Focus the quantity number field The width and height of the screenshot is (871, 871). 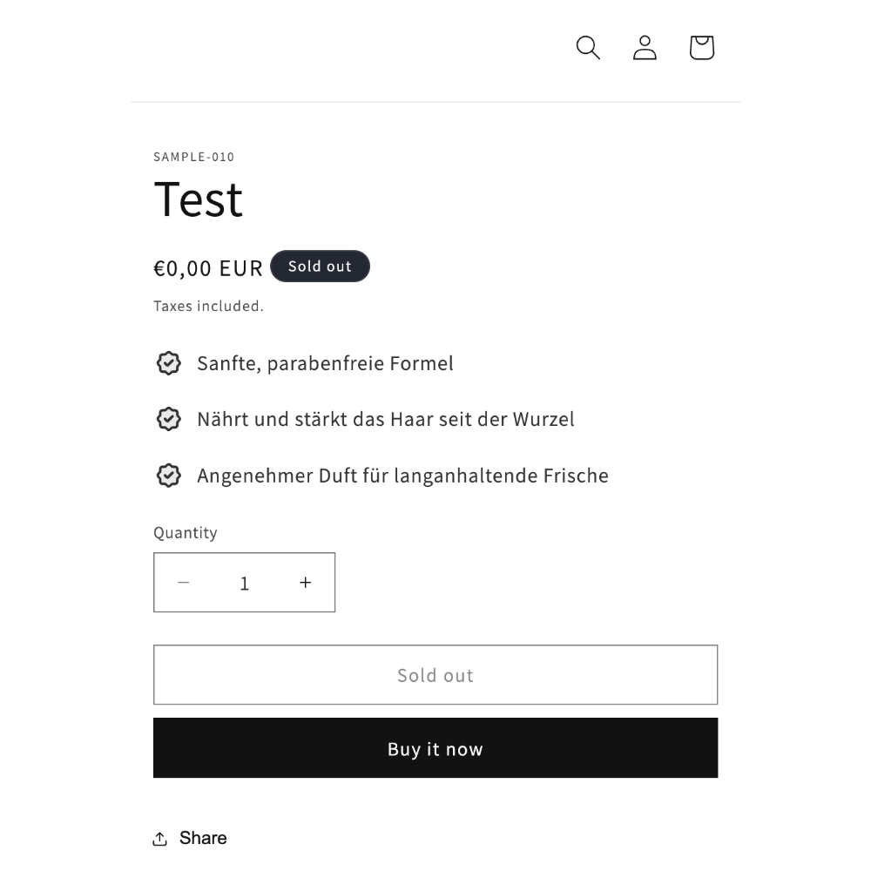[245, 583]
